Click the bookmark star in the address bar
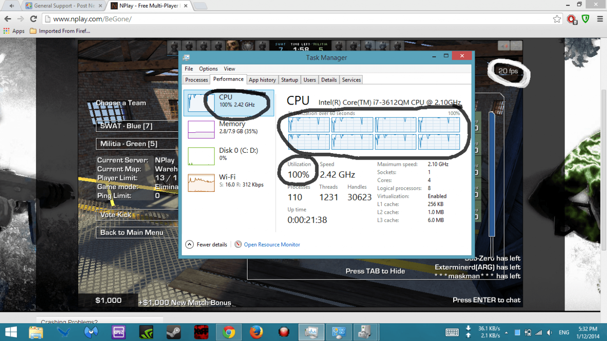The width and height of the screenshot is (607, 341). pos(557,19)
